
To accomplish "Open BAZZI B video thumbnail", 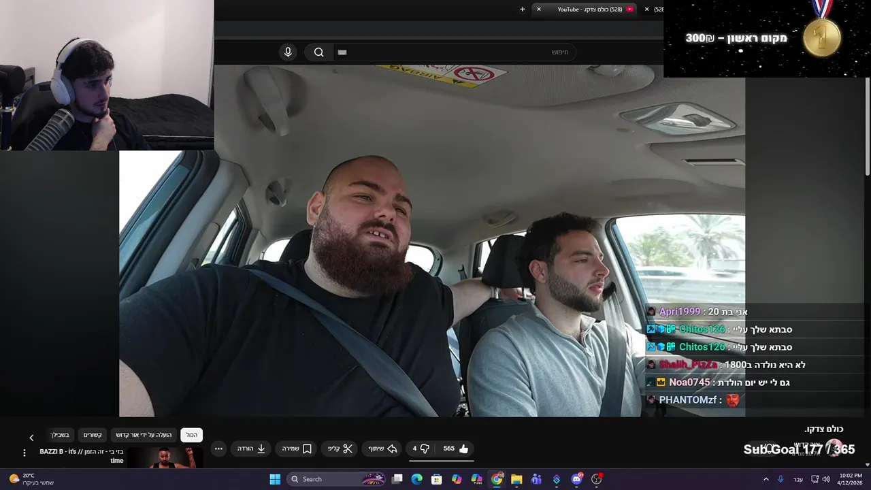I will tap(165, 458).
